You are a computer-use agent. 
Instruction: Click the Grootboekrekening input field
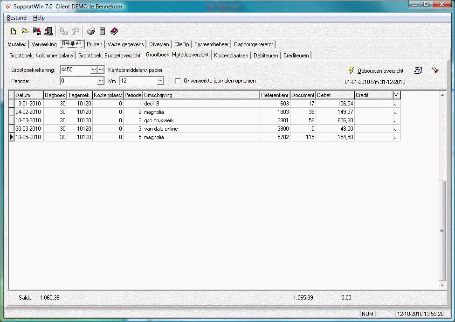(x=75, y=70)
